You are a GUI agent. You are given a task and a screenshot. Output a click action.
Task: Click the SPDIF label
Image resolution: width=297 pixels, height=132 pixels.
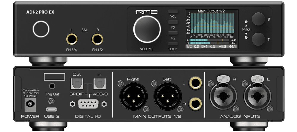pos(77,94)
